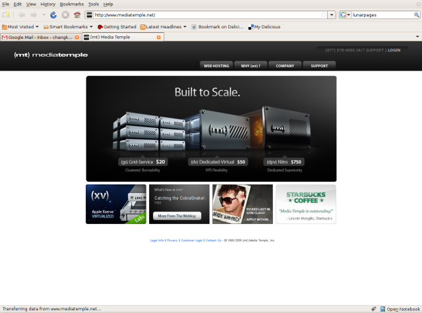422x313 pixels.
Task: Expand the Most Visited bookmarks folder
Action: pyautogui.click(x=20, y=26)
